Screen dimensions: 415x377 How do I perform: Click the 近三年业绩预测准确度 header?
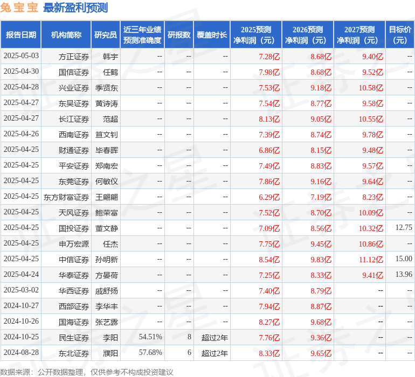[142, 34]
